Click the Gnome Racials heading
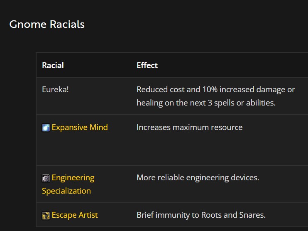This screenshot has height=231, width=308. coord(47,25)
